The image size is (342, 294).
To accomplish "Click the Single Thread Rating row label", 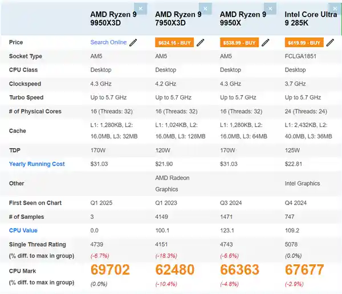I will click(x=37, y=244).
